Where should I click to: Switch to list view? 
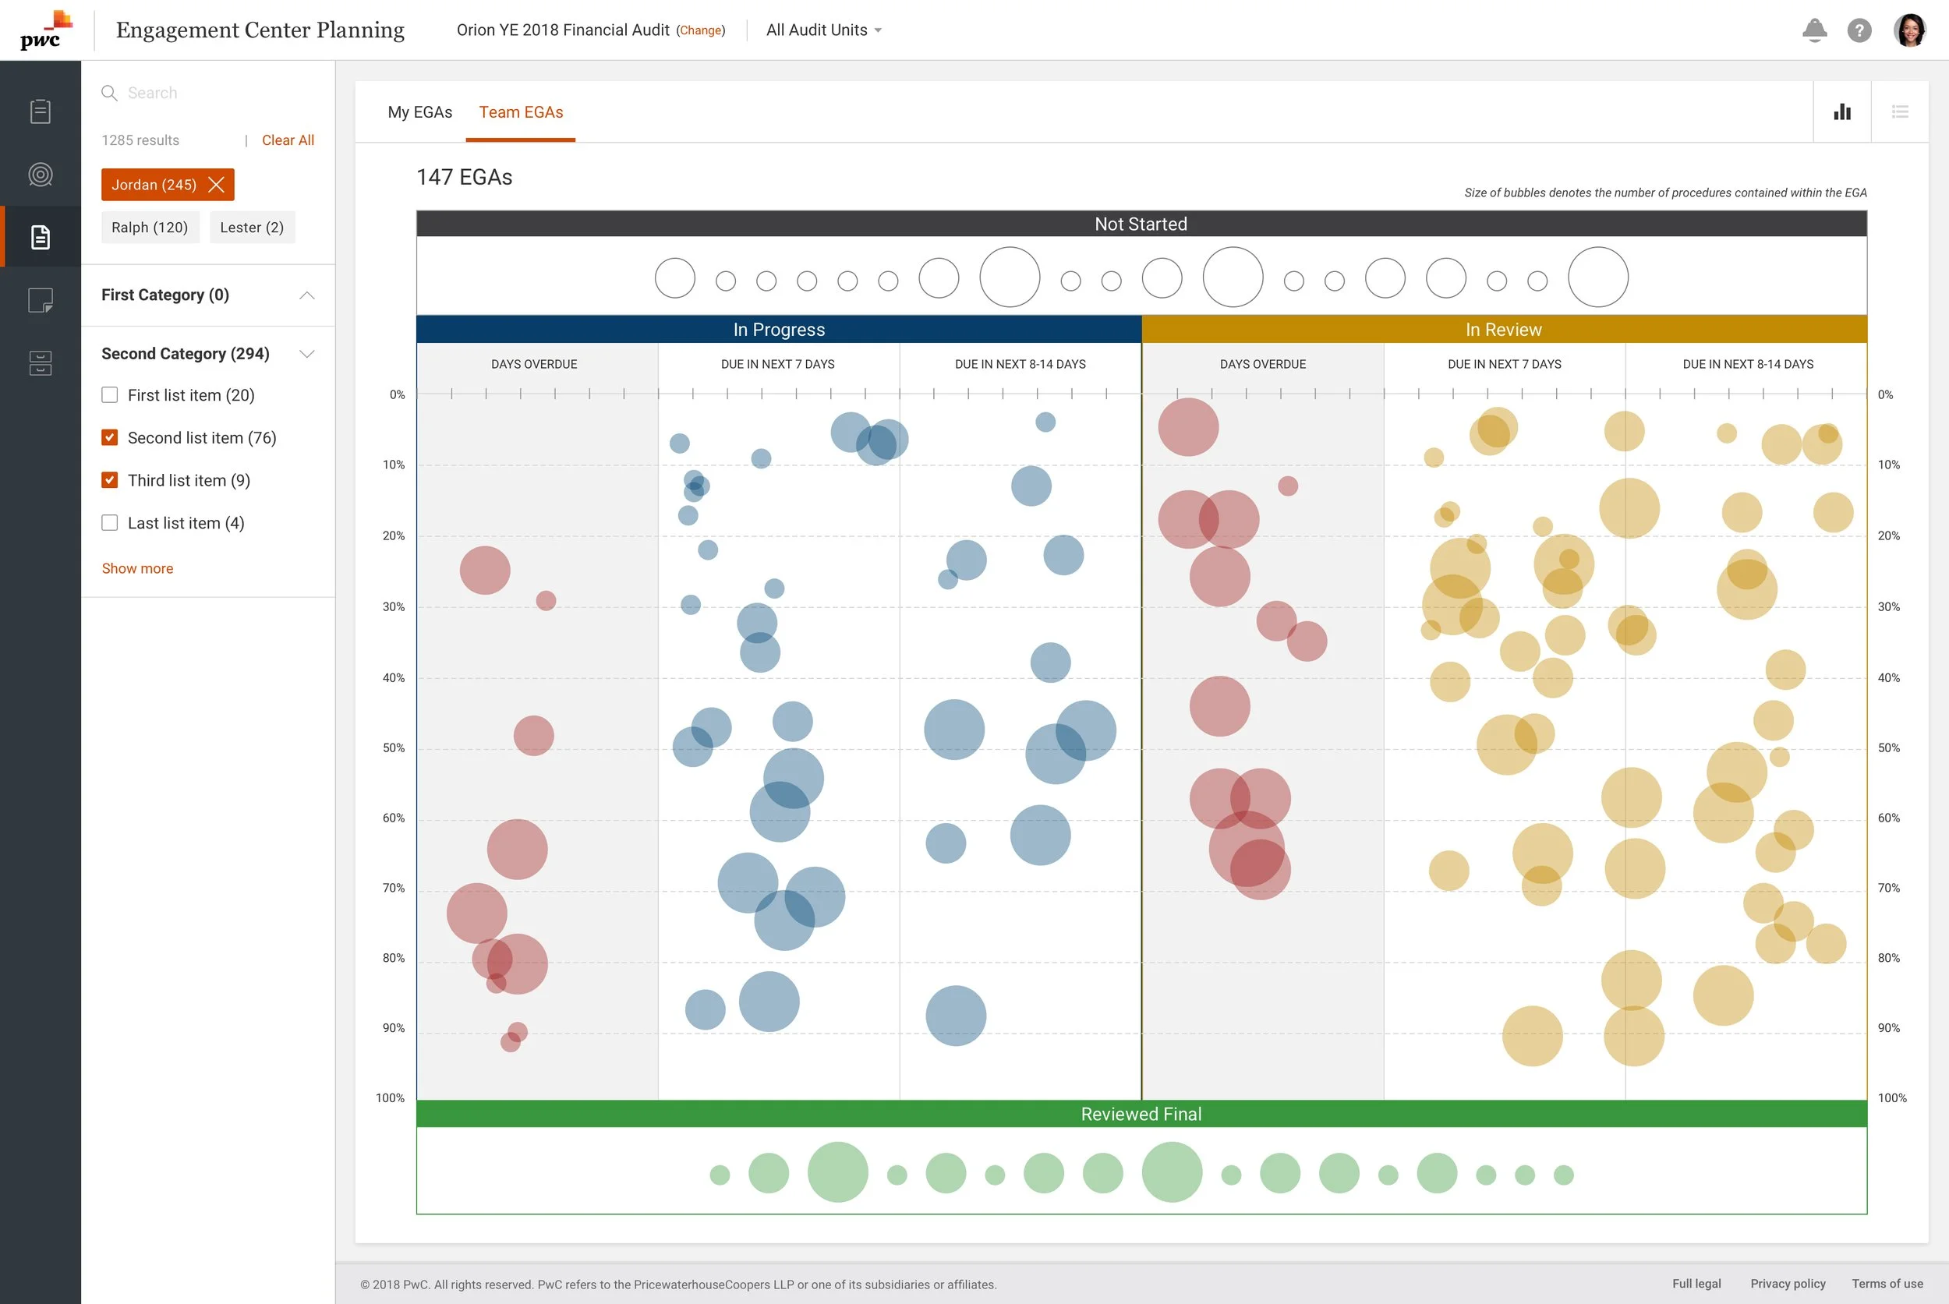1900,111
